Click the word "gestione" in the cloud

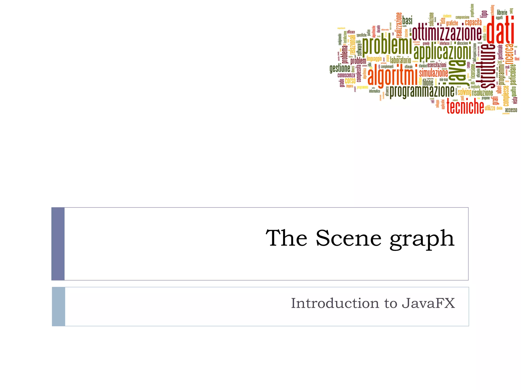coord(340,69)
